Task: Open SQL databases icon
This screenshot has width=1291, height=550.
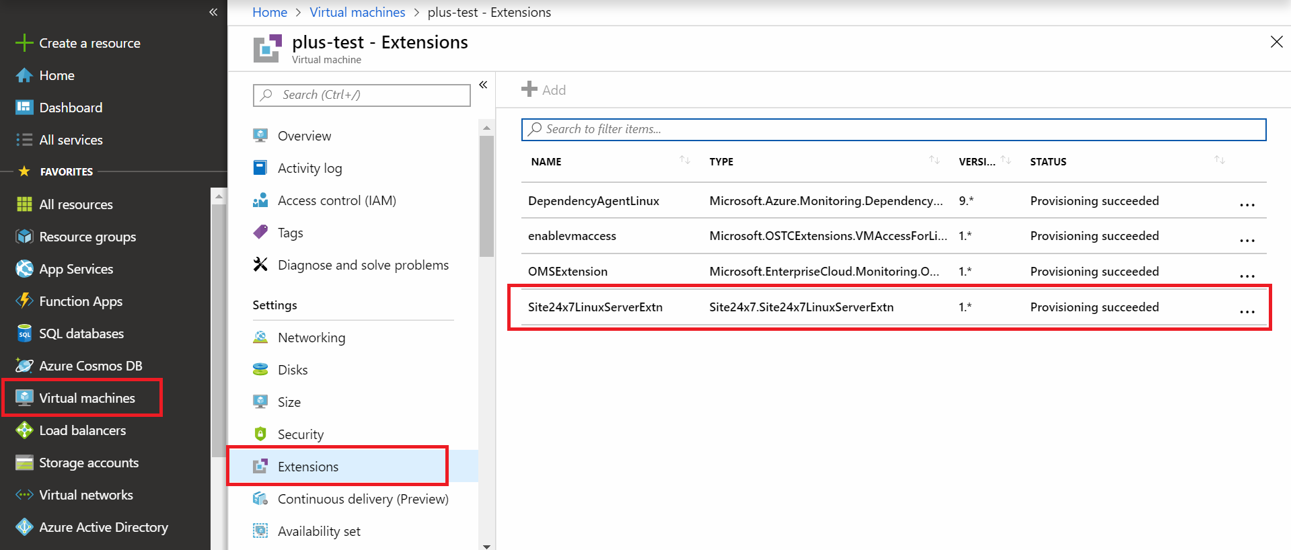Action: tap(24, 333)
